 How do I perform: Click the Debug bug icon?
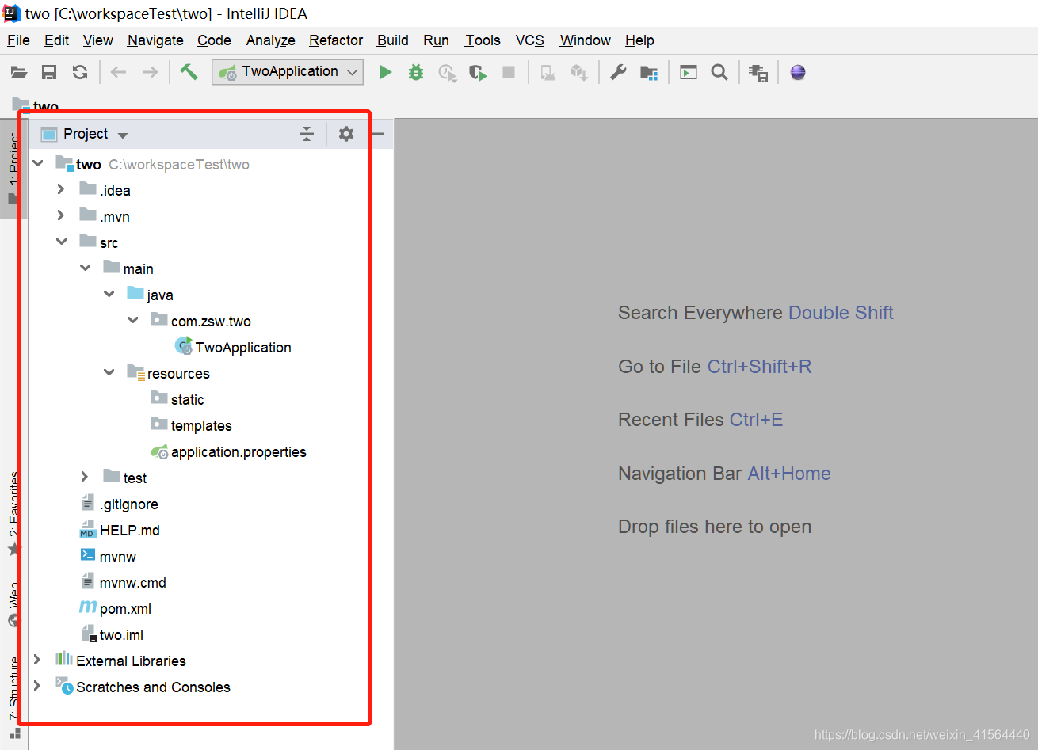point(416,72)
